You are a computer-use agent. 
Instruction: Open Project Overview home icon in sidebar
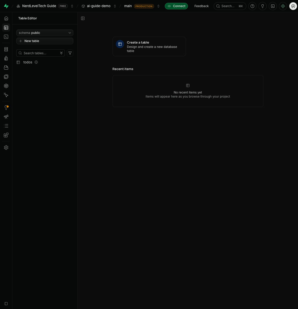click(x=6, y=18)
